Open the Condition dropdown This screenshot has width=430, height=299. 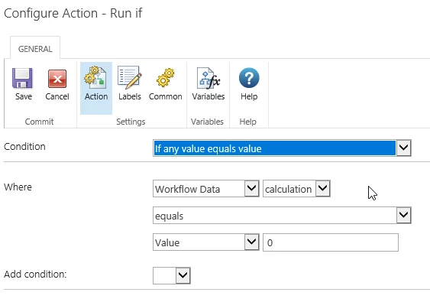click(282, 148)
